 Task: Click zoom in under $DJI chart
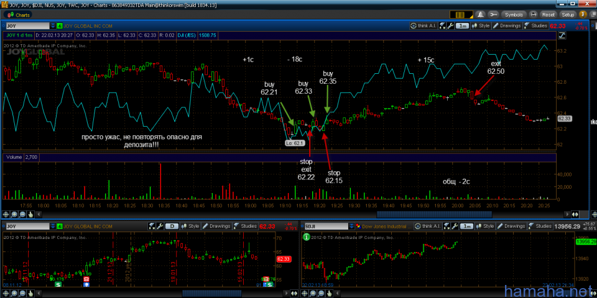pos(313,293)
